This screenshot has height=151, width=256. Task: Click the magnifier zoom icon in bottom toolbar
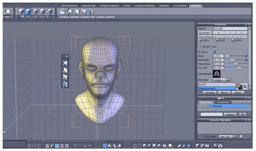coord(85,145)
